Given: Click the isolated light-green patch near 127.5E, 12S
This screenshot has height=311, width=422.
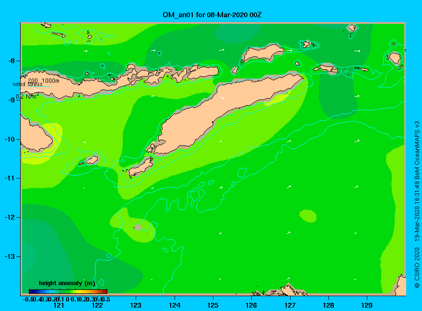Looking at the screenshot, I should [x=308, y=216].
